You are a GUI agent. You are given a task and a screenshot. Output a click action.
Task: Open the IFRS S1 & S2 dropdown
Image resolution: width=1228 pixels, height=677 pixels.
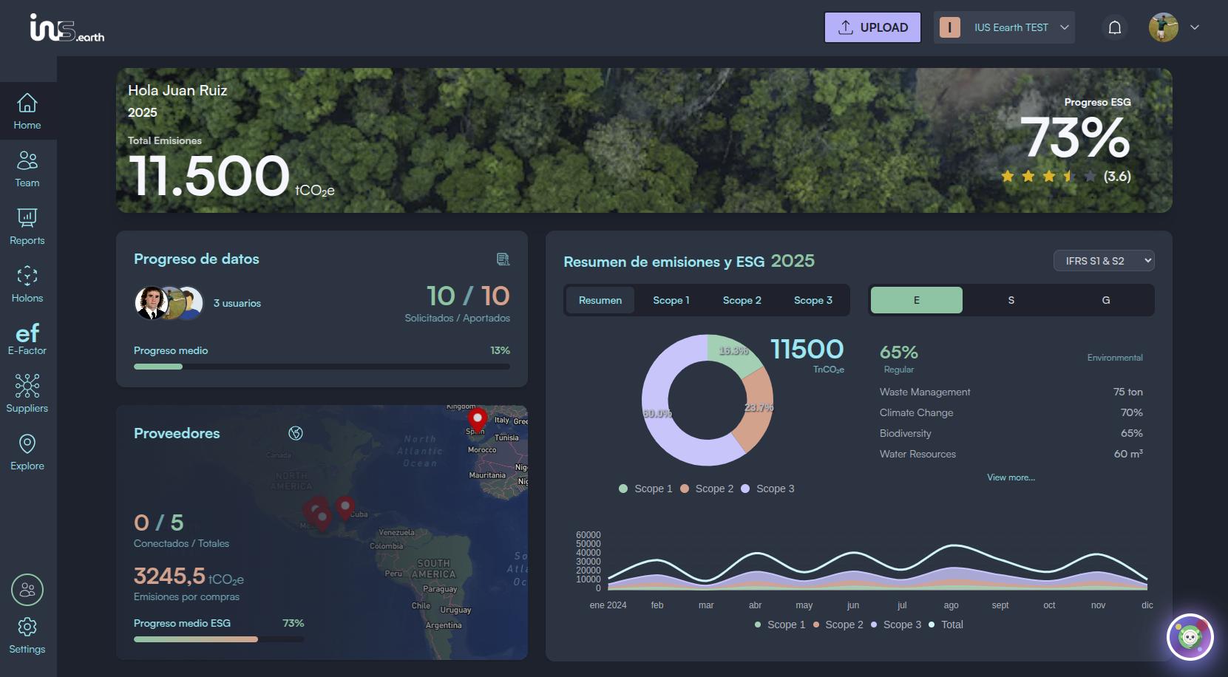coord(1104,261)
